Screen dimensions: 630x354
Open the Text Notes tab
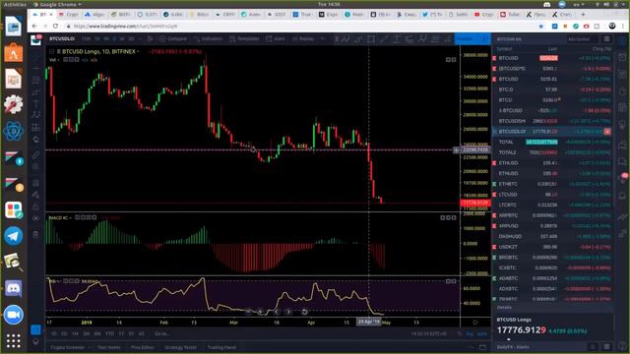click(x=109, y=347)
